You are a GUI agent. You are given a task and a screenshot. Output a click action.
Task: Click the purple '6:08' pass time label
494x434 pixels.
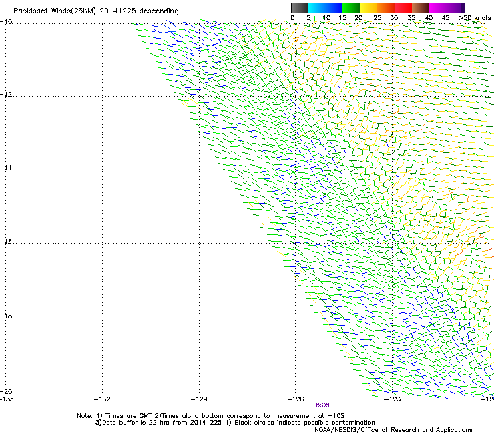coord(322,405)
